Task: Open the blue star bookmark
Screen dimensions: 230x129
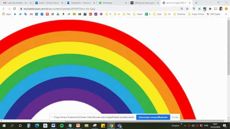Action: click(15, 14)
